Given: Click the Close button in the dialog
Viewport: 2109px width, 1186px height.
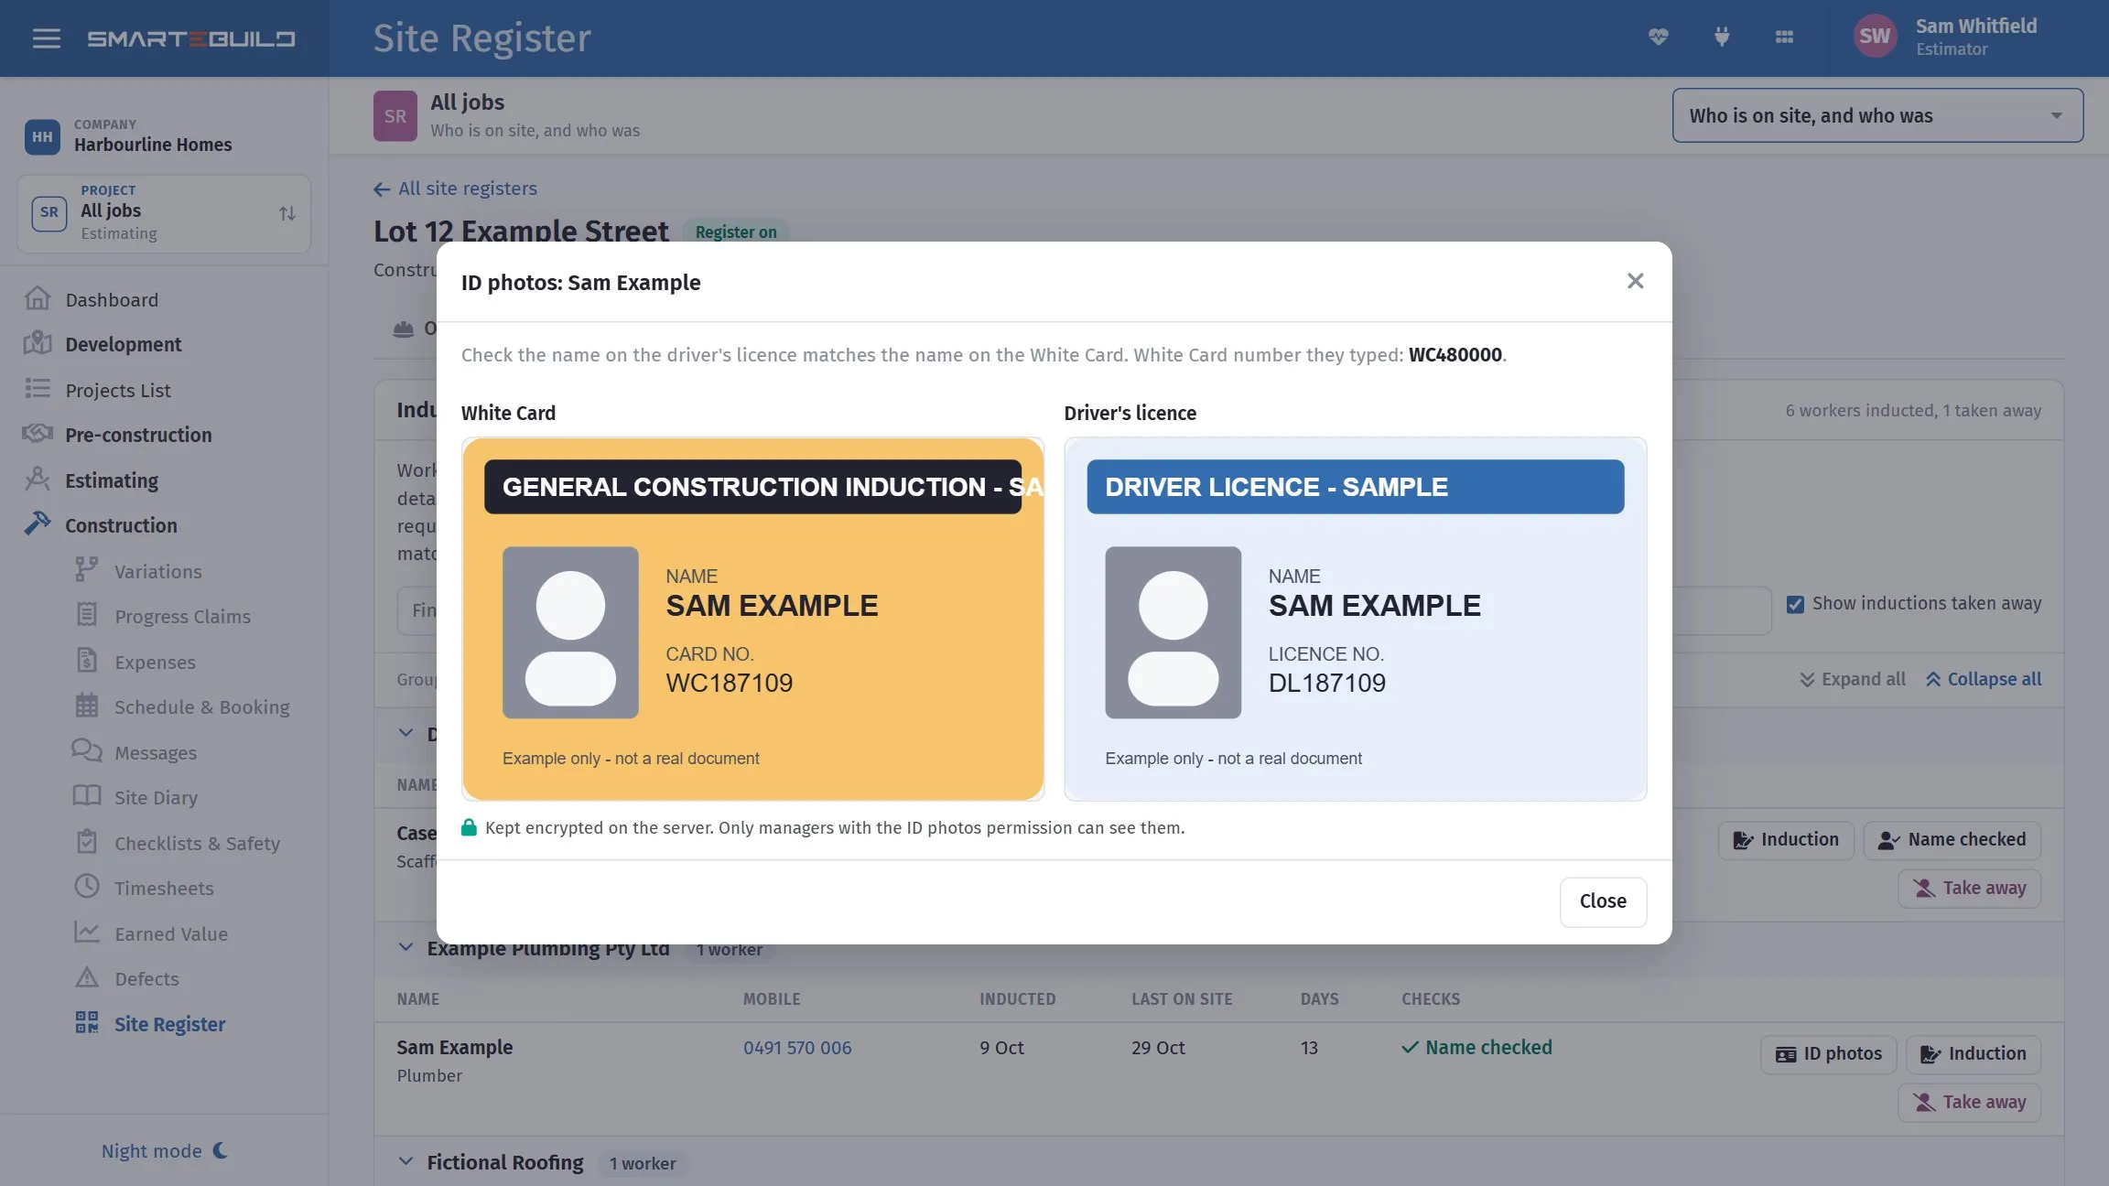Looking at the screenshot, I should click(x=1603, y=901).
